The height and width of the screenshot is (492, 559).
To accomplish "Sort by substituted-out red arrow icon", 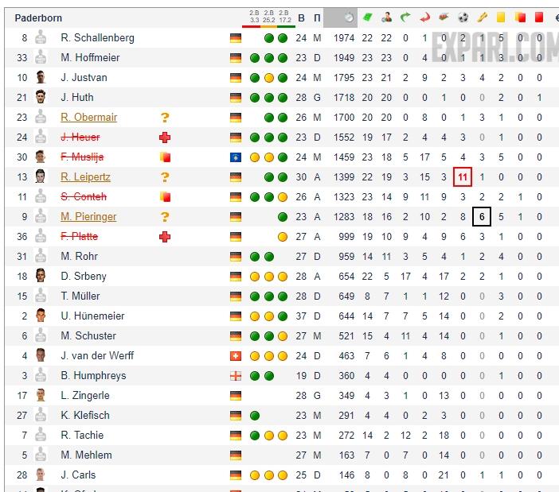I will (424, 17).
